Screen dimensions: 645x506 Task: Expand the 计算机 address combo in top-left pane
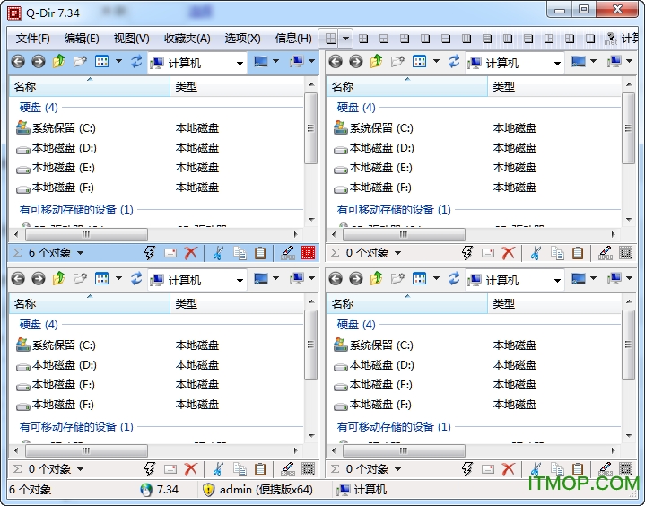point(240,64)
